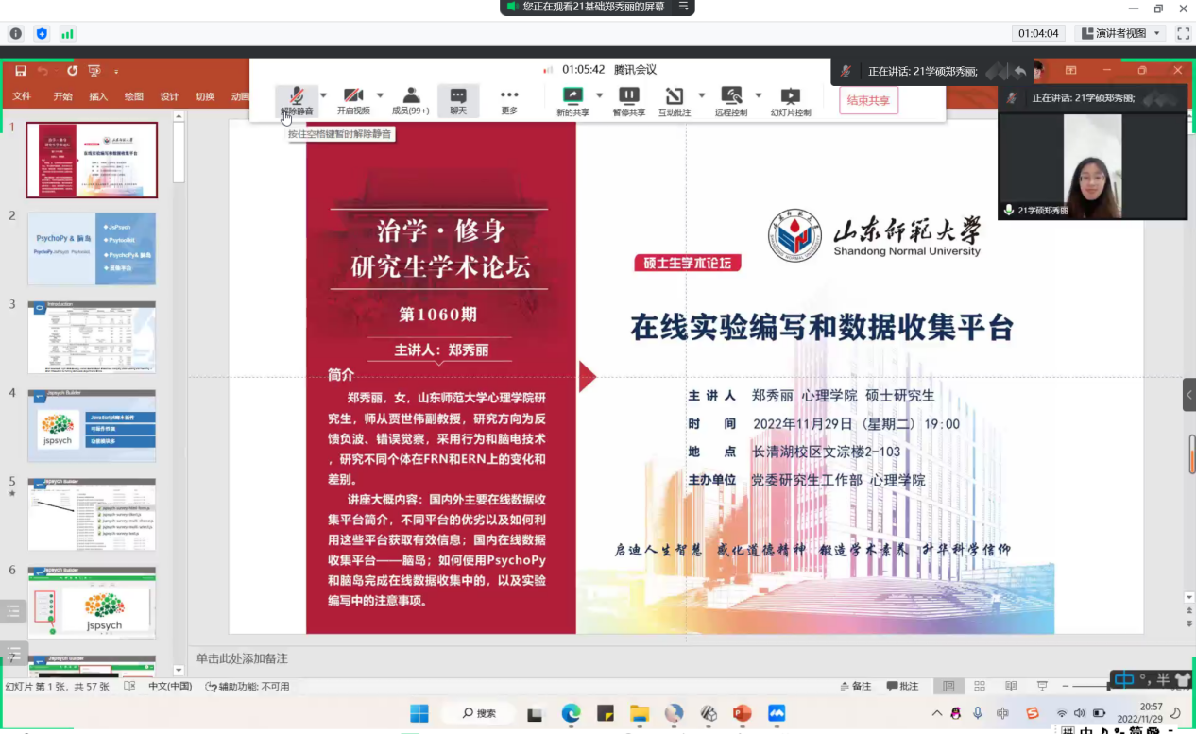Screen dimensions: 1196x734
Task: Expand video options arrow beside 开启视频
Action: pos(380,95)
